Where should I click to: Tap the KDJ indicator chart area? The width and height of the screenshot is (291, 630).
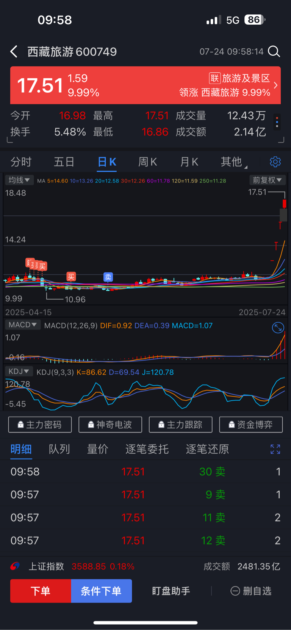click(145, 394)
